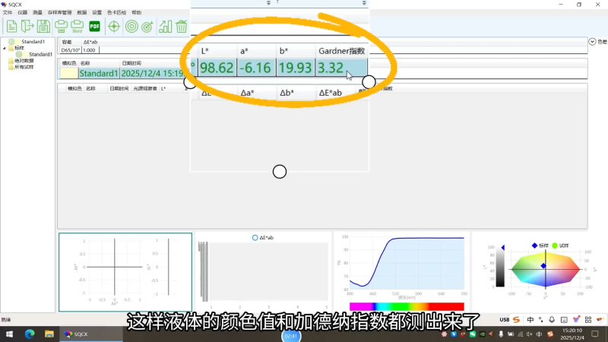Collapse the 标样 folder tree arrow
608x342 pixels.
[x=5, y=48]
